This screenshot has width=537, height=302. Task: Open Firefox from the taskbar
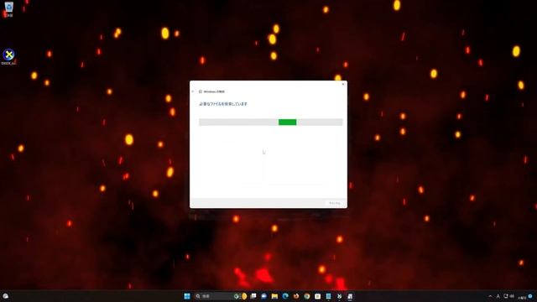tap(296, 296)
